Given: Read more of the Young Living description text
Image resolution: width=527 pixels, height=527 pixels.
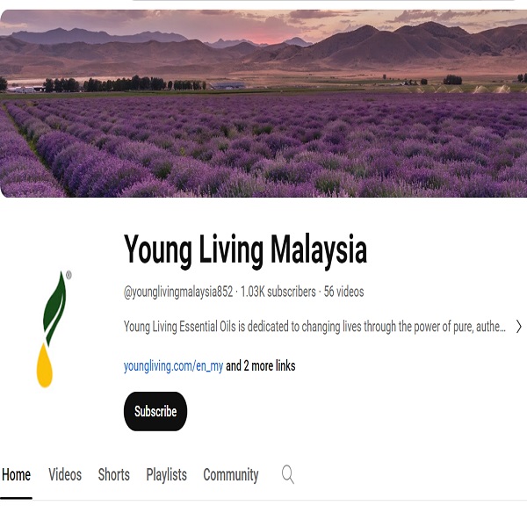Looking at the screenshot, I should 314,327.
